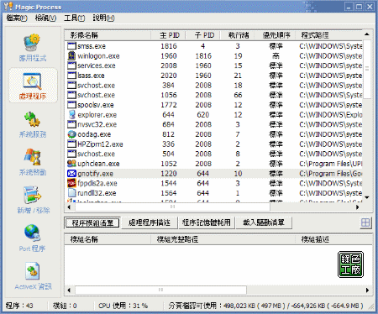Click the oodag.exe process icon
The image size is (378, 314).
[x=71, y=134]
